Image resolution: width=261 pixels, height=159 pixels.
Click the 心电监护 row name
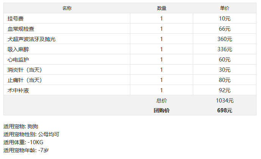pos(18,60)
